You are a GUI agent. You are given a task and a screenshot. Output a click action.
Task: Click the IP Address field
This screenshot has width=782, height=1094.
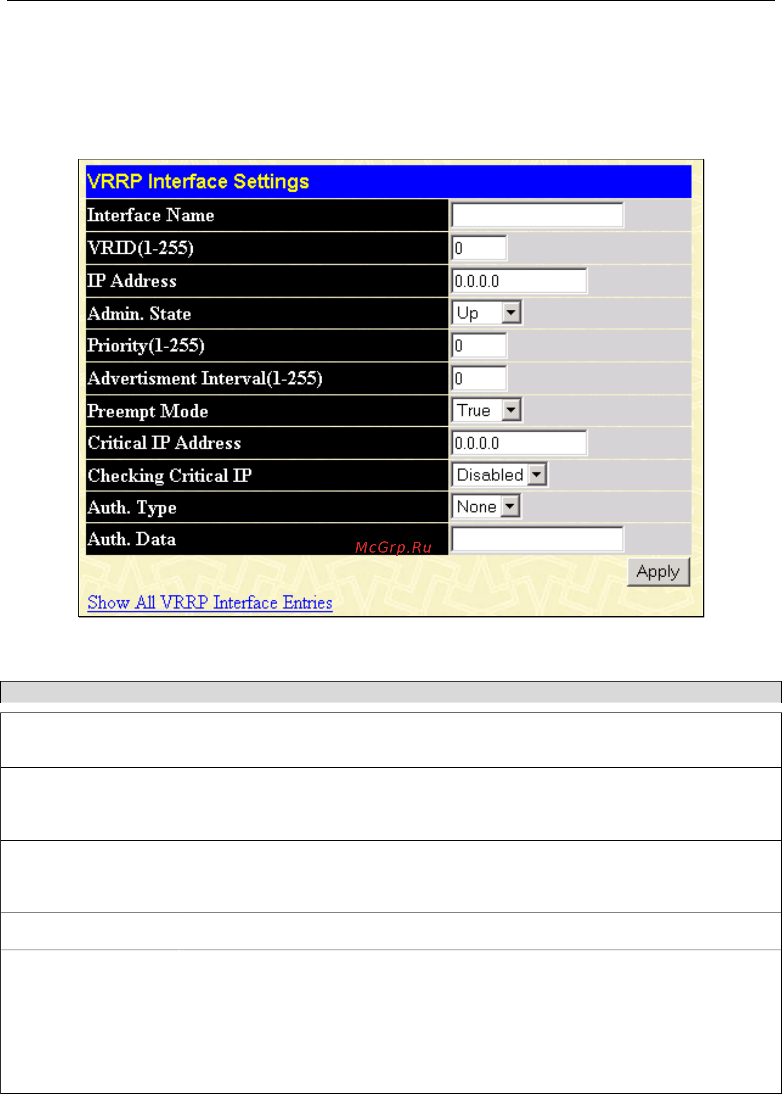click(x=519, y=281)
